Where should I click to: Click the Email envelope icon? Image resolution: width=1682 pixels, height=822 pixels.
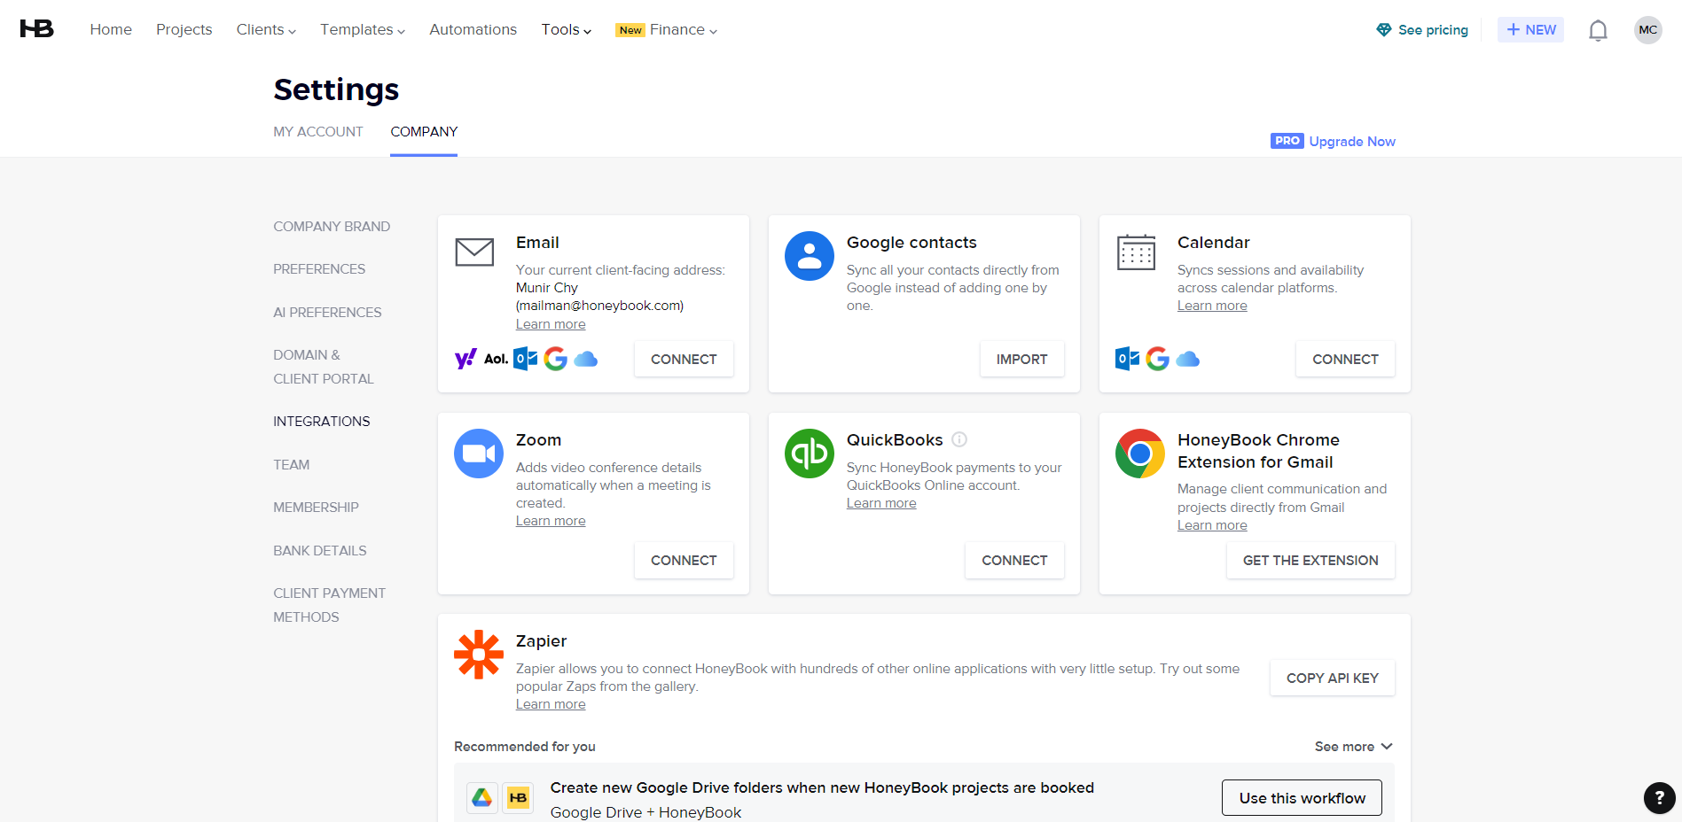tap(474, 252)
